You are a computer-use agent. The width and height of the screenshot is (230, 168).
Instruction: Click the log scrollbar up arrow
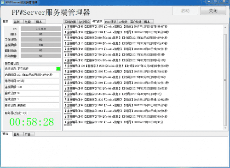[x=225, y=27]
